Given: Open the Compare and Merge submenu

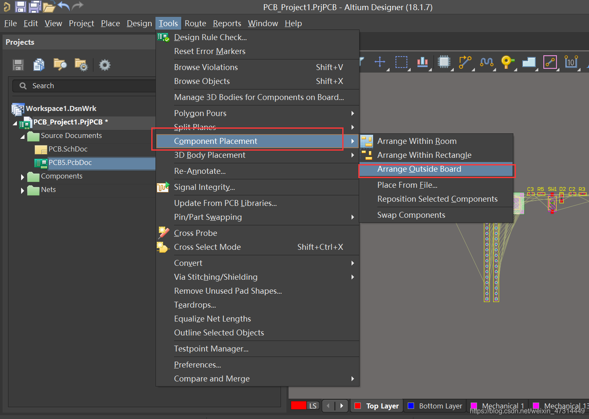Looking at the screenshot, I should click(x=258, y=378).
